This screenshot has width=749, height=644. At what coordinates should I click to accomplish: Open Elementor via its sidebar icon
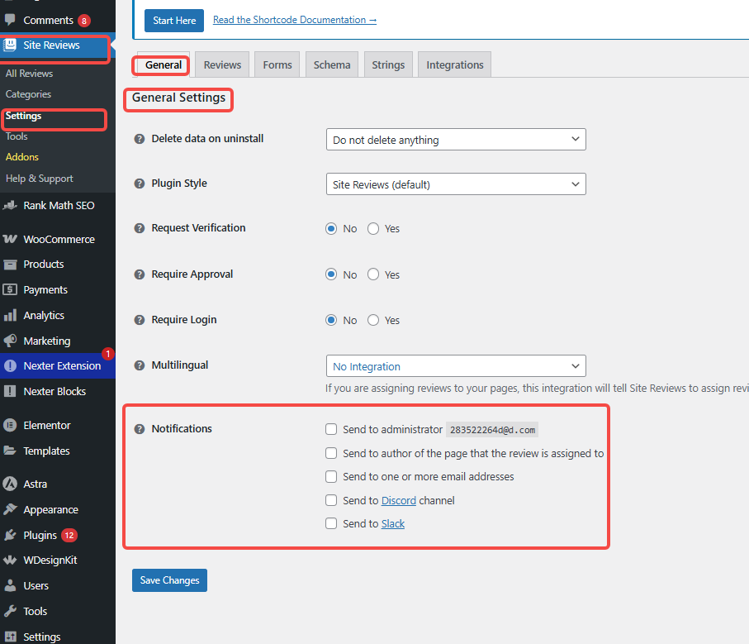(x=11, y=425)
